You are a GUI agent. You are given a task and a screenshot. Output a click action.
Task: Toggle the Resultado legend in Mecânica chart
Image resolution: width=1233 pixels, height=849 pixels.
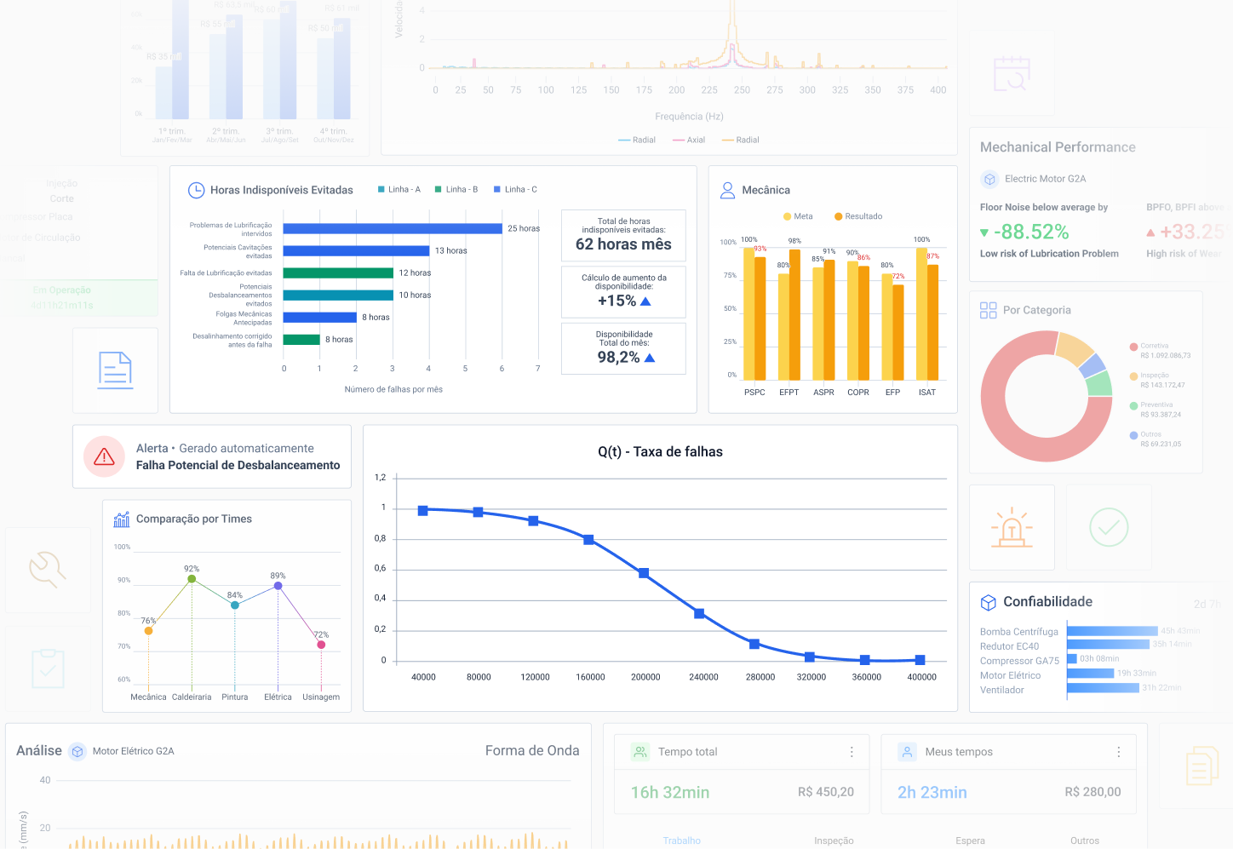pos(858,216)
